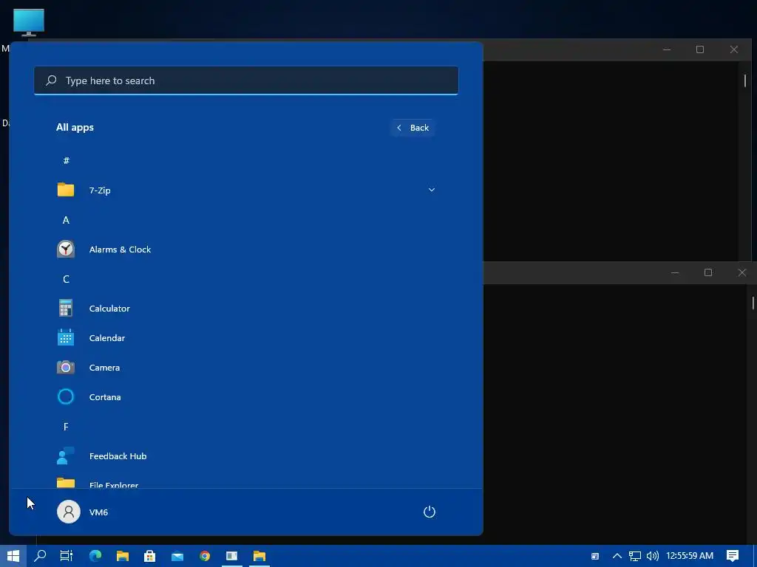Maximize the upper background window
The height and width of the screenshot is (567, 757).
click(700, 49)
